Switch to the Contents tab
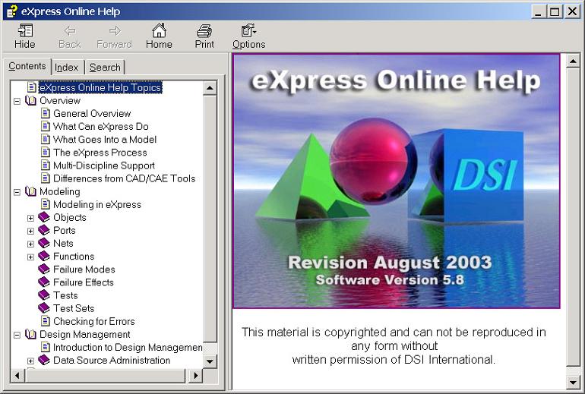The image size is (585, 394). pos(27,66)
